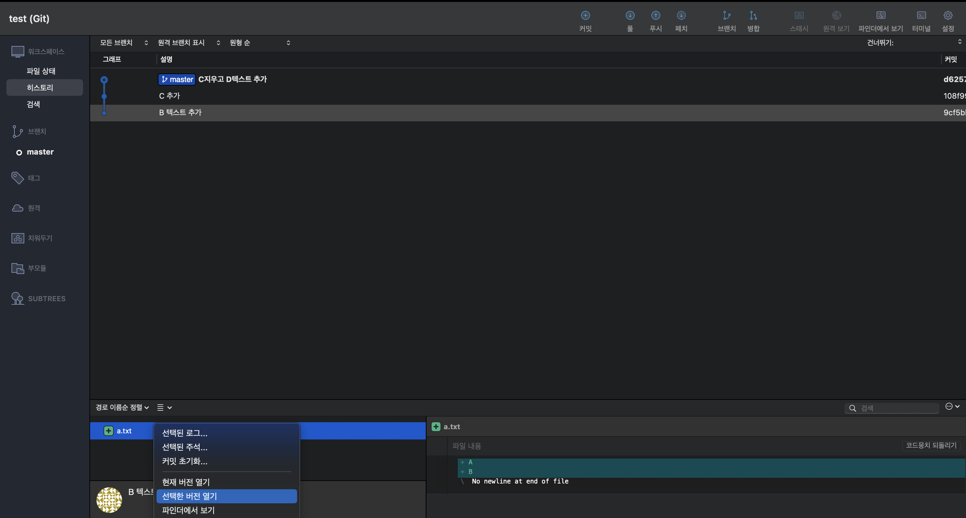Click the Pull (풀) toolbar icon
966x518 pixels.
click(x=630, y=16)
